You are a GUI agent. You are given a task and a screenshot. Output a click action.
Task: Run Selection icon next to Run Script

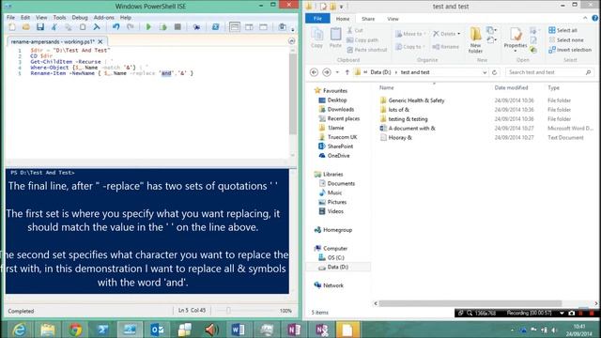tap(163, 27)
